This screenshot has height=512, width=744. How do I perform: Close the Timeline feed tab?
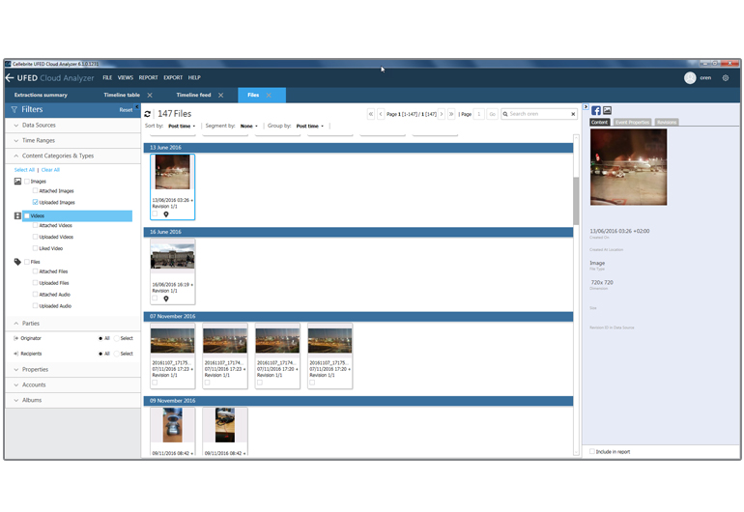click(220, 96)
